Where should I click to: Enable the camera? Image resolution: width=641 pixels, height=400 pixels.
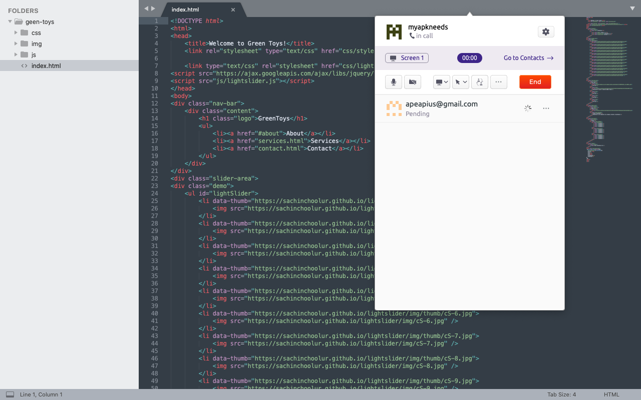point(413,81)
